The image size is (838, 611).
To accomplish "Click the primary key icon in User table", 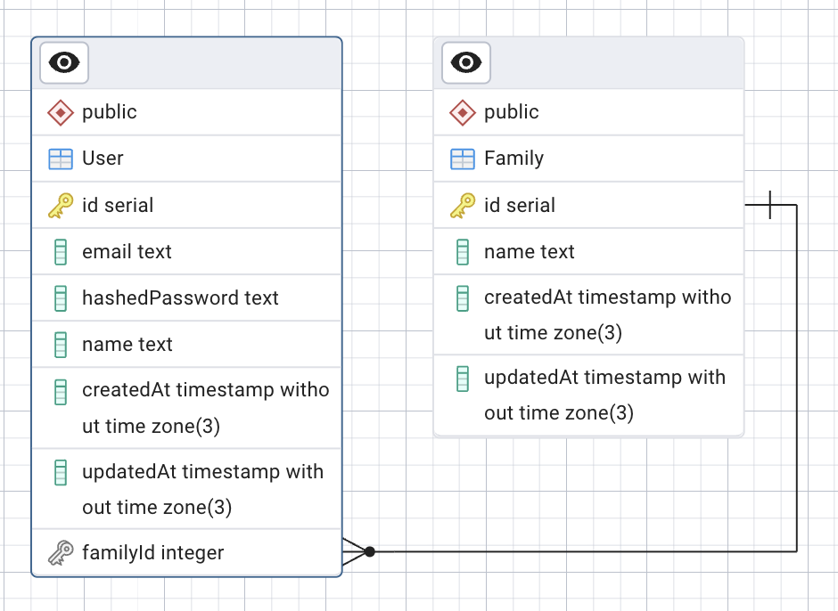I will [x=61, y=206].
